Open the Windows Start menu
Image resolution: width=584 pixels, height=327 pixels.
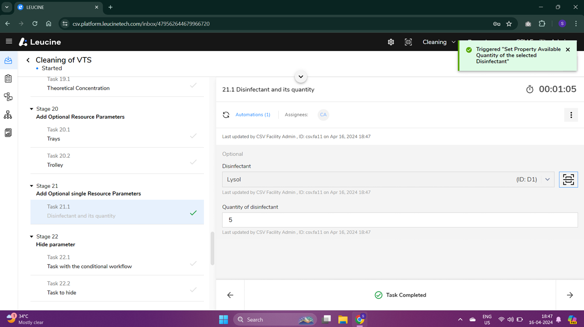(x=224, y=319)
